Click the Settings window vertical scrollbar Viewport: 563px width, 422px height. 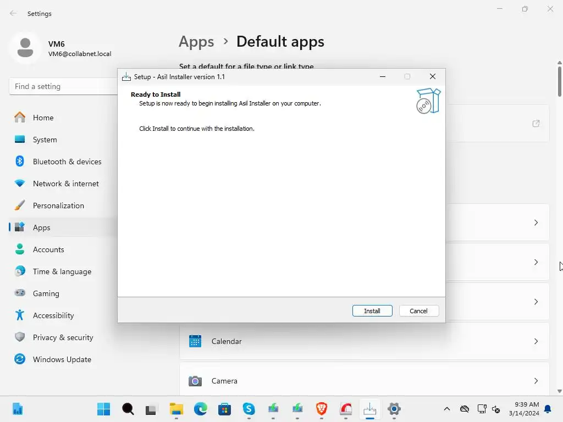pyautogui.click(x=559, y=81)
